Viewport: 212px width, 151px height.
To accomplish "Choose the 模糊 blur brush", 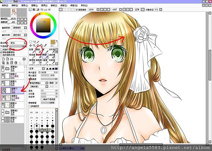I will point(45,56).
